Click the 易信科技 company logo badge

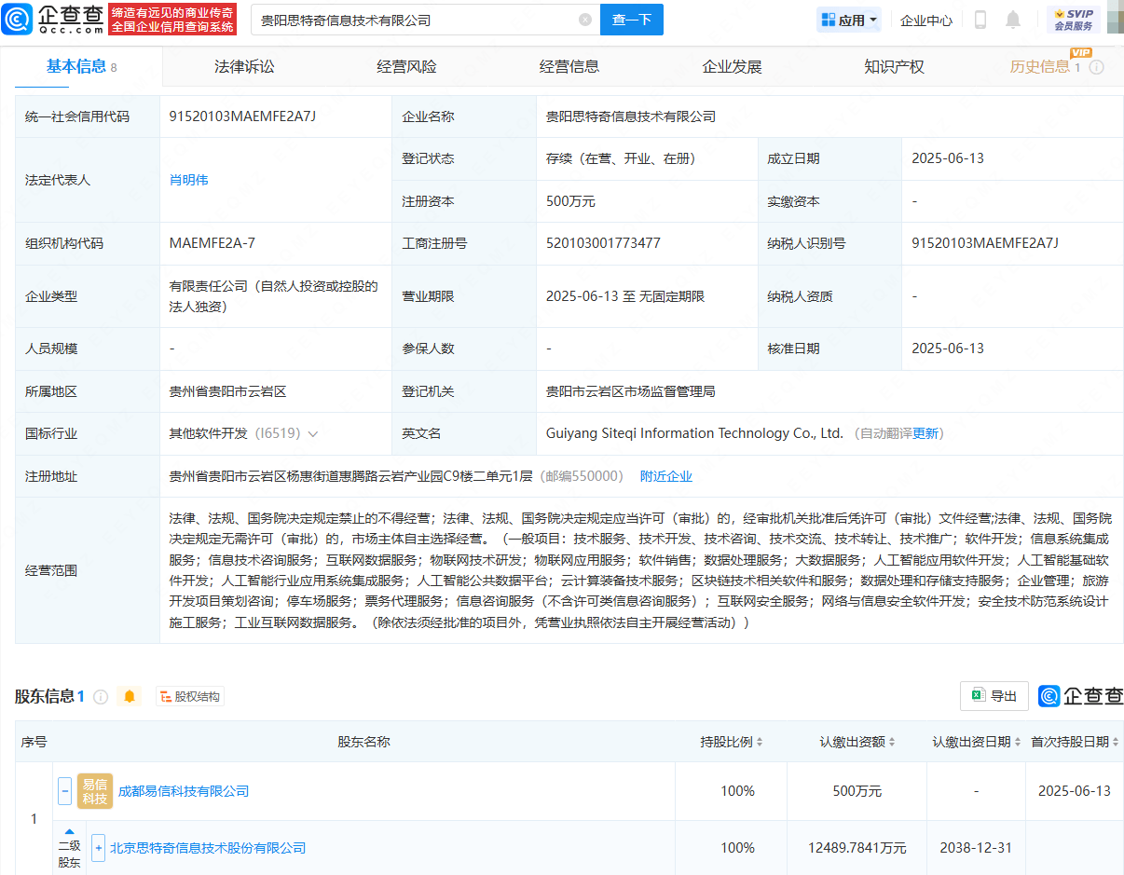pos(95,790)
